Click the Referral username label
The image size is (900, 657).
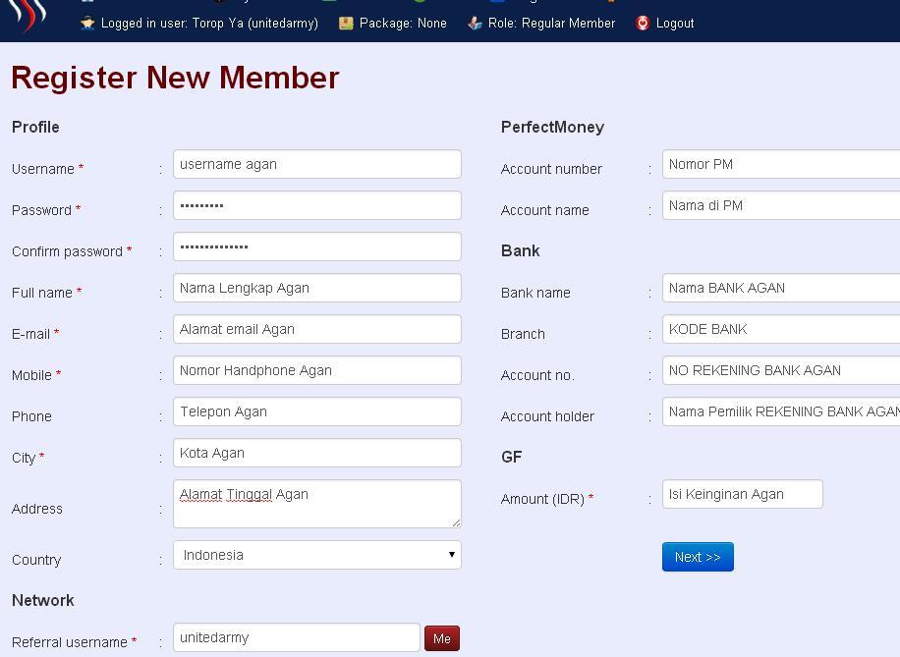[70, 642]
